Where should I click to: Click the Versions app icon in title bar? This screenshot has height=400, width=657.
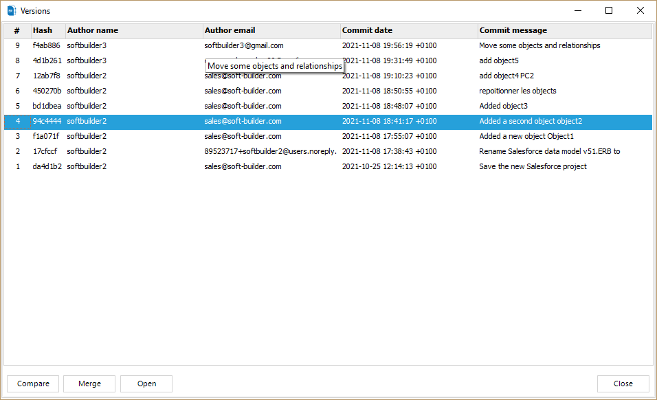pos(11,11)
